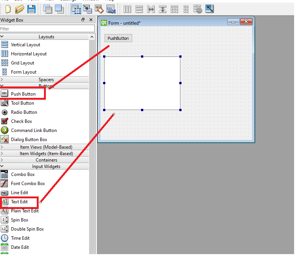Screen dimensions: 296x256
Task: Click Widget Box scrollbar up arrow
Action: click(x=92, y=37)
